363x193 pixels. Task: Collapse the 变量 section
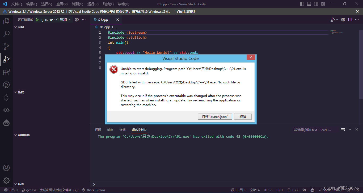pyautogui.click(x=19, y=27)
